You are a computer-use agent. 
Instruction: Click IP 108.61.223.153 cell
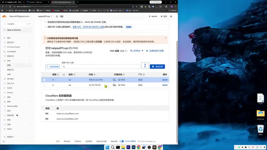pos(96,80)
